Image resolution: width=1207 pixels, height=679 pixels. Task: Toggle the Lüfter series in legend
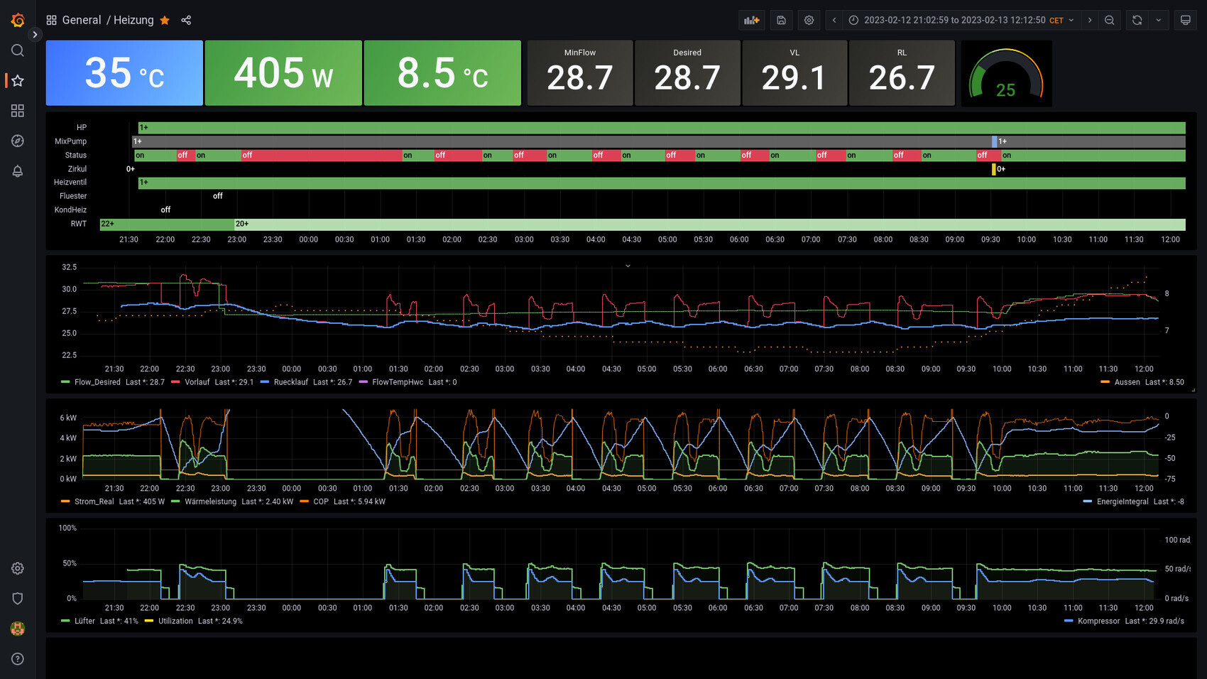(84, 621)
